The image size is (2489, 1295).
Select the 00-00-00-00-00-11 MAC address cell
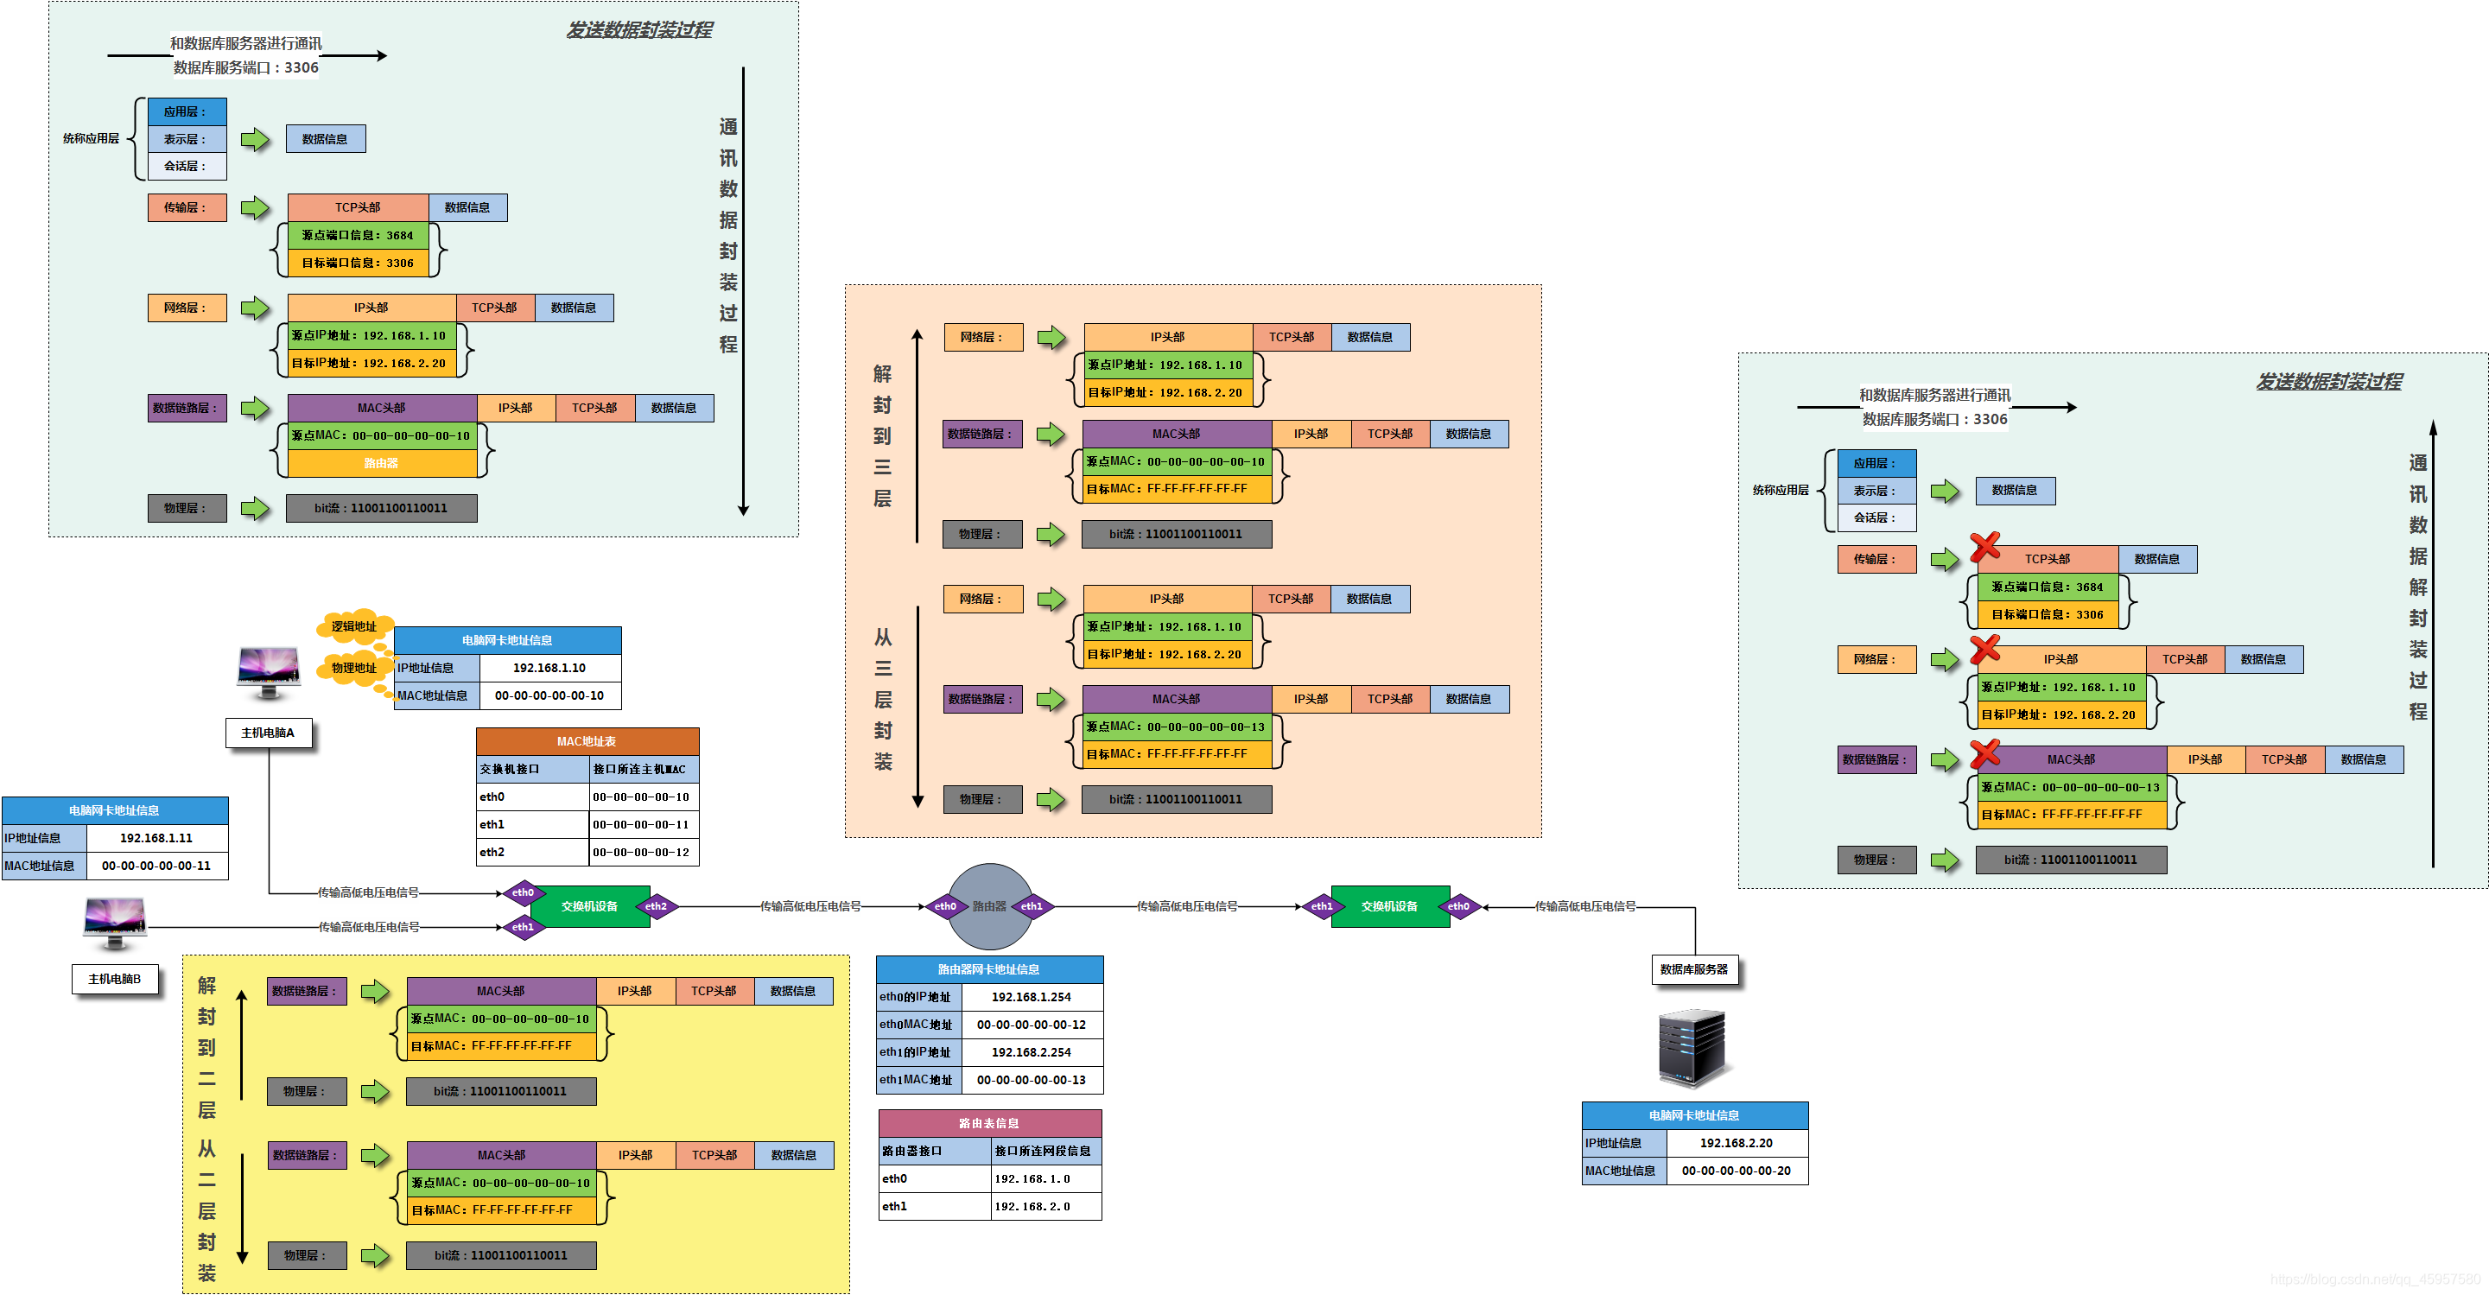[x=156, y=866]
